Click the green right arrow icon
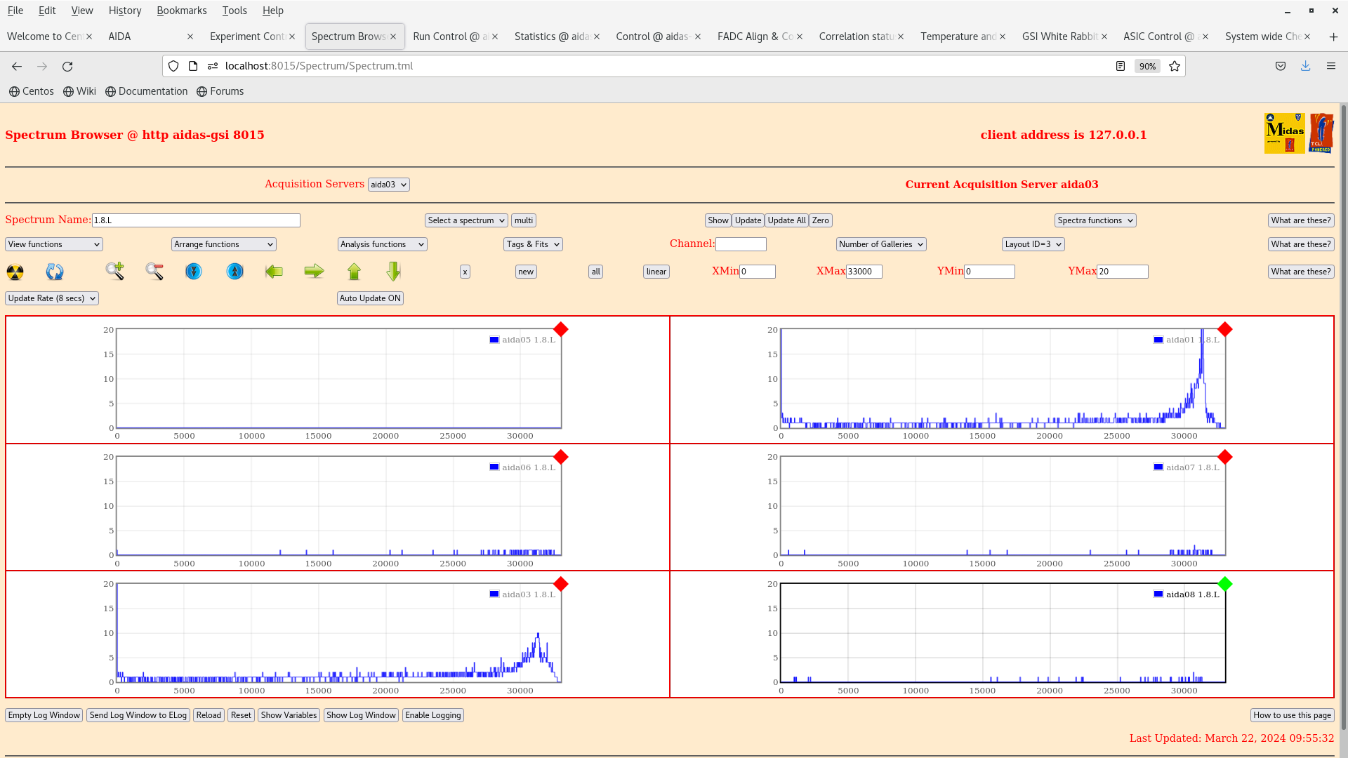The width and height of the screenshot is (1348, 758). pyautogui.click(x=314, y=271)
